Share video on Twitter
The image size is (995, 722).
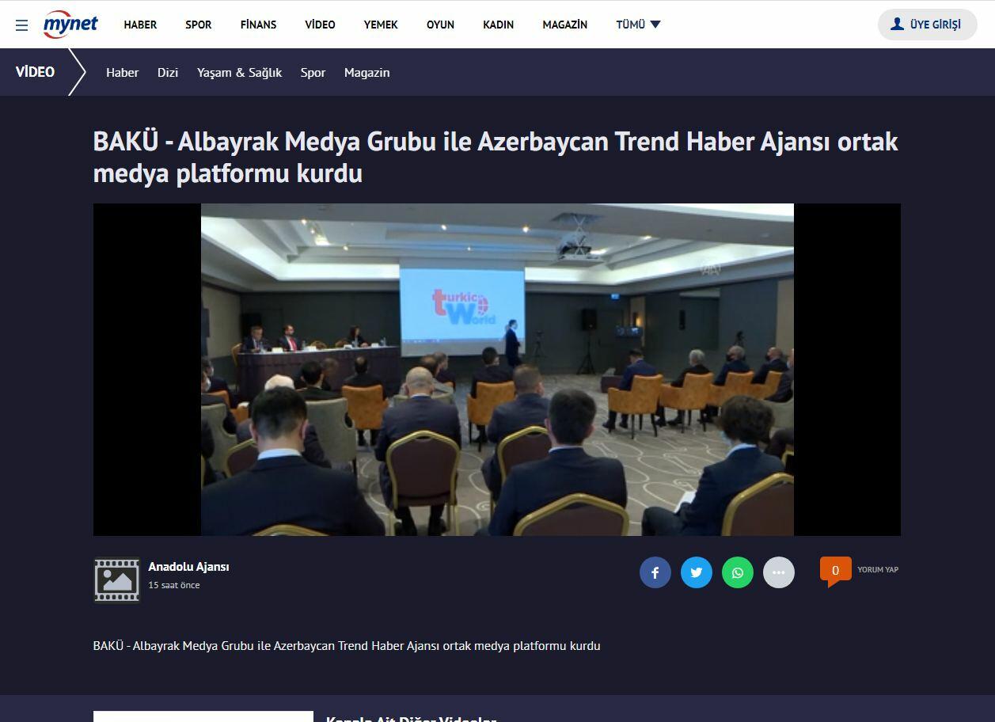click(696, 572)
